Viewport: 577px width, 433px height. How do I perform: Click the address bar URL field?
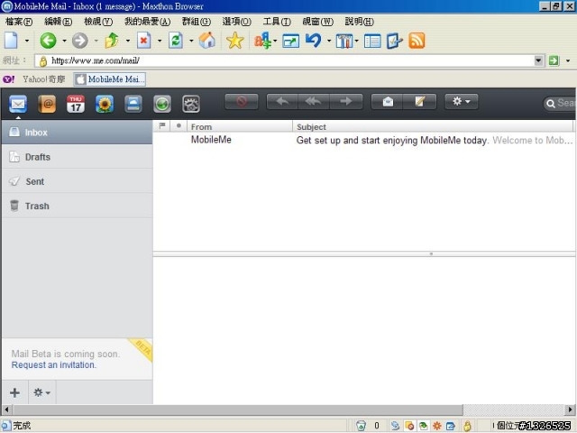pos(285,60)
